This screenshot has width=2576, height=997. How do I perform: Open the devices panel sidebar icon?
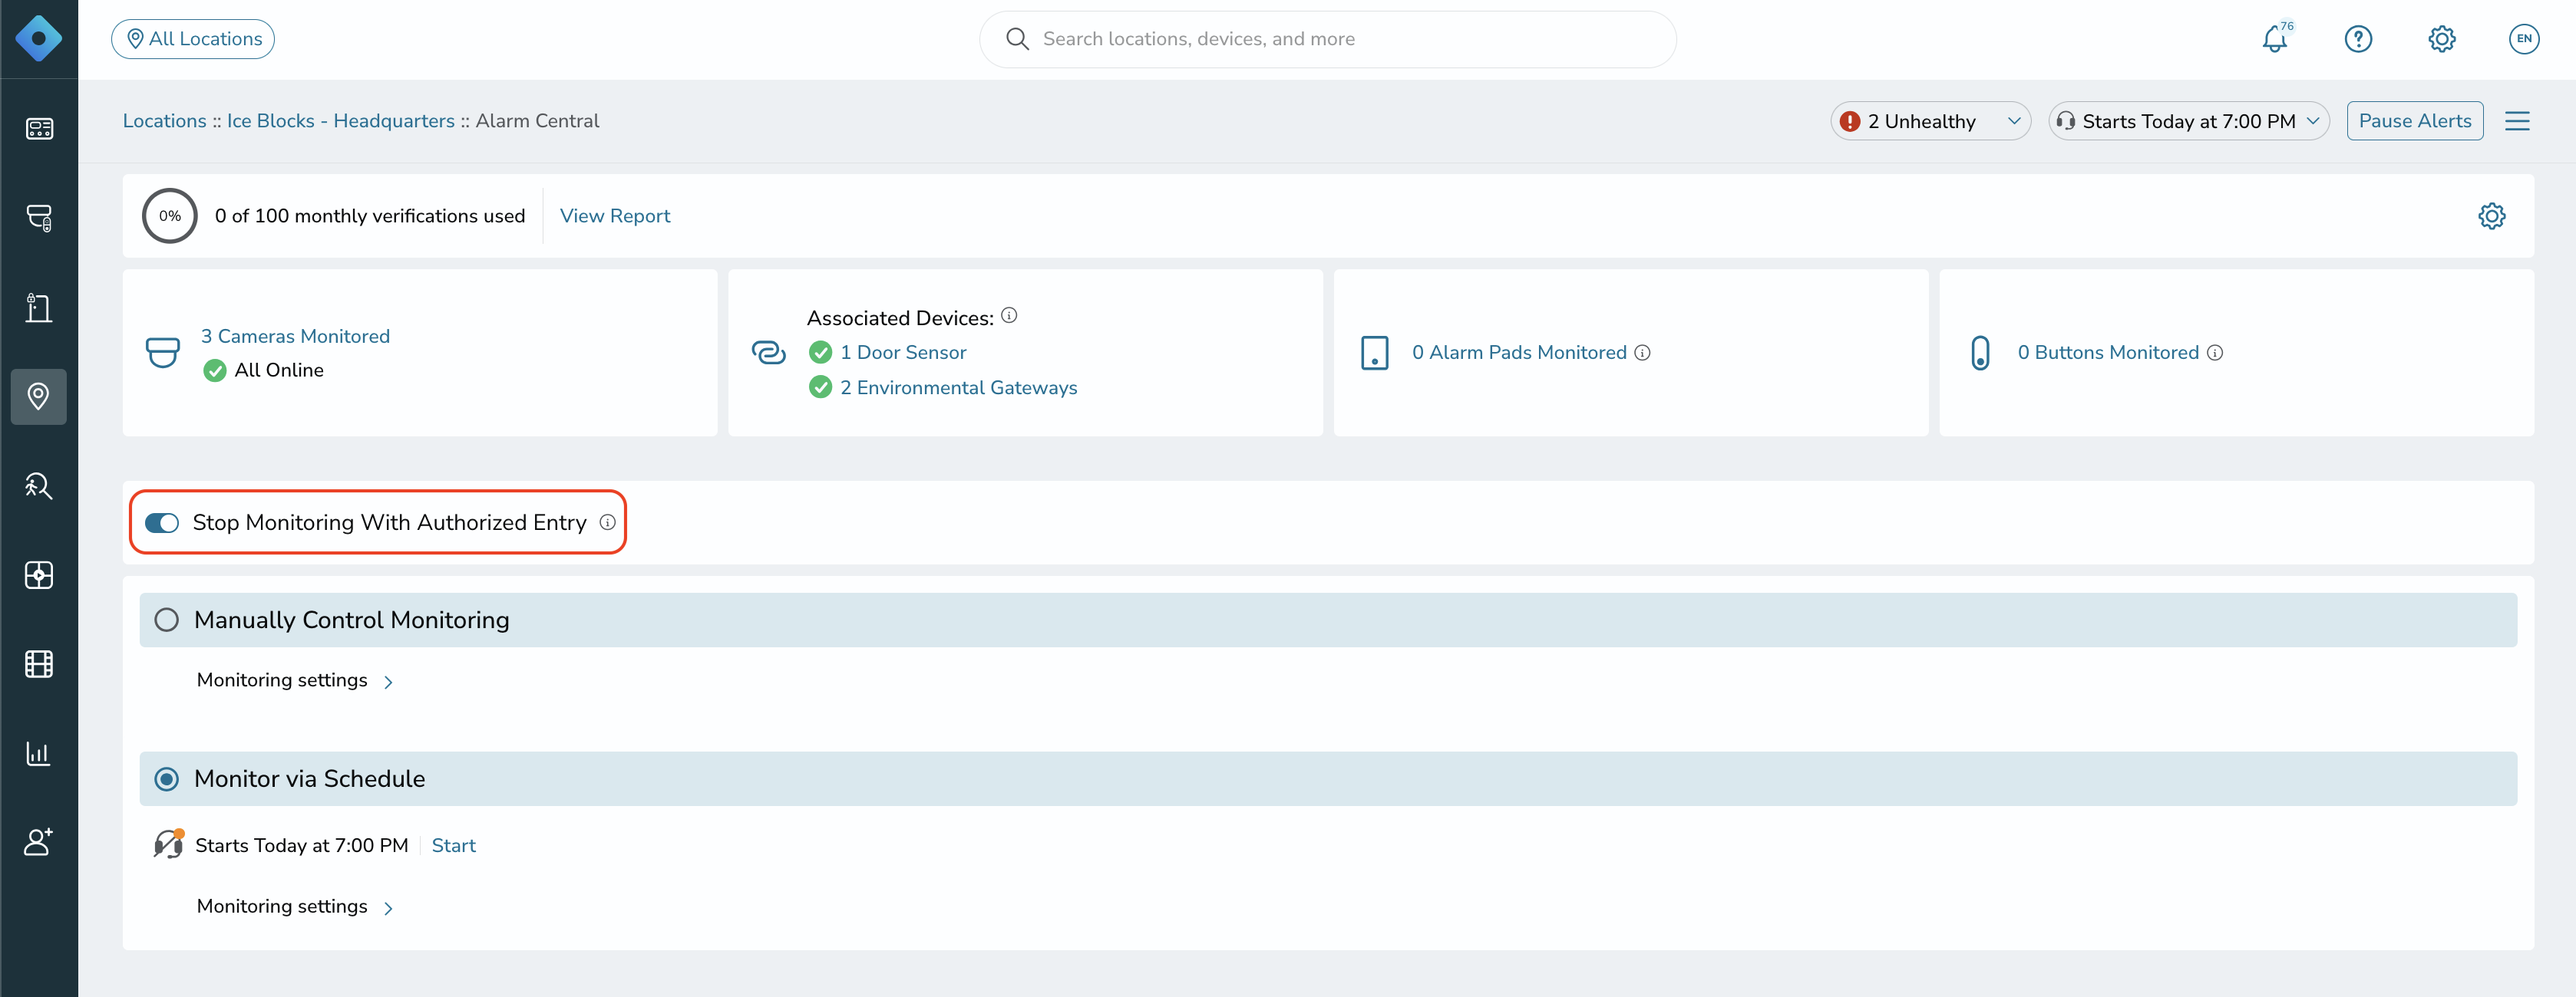[x=39, y=129]
